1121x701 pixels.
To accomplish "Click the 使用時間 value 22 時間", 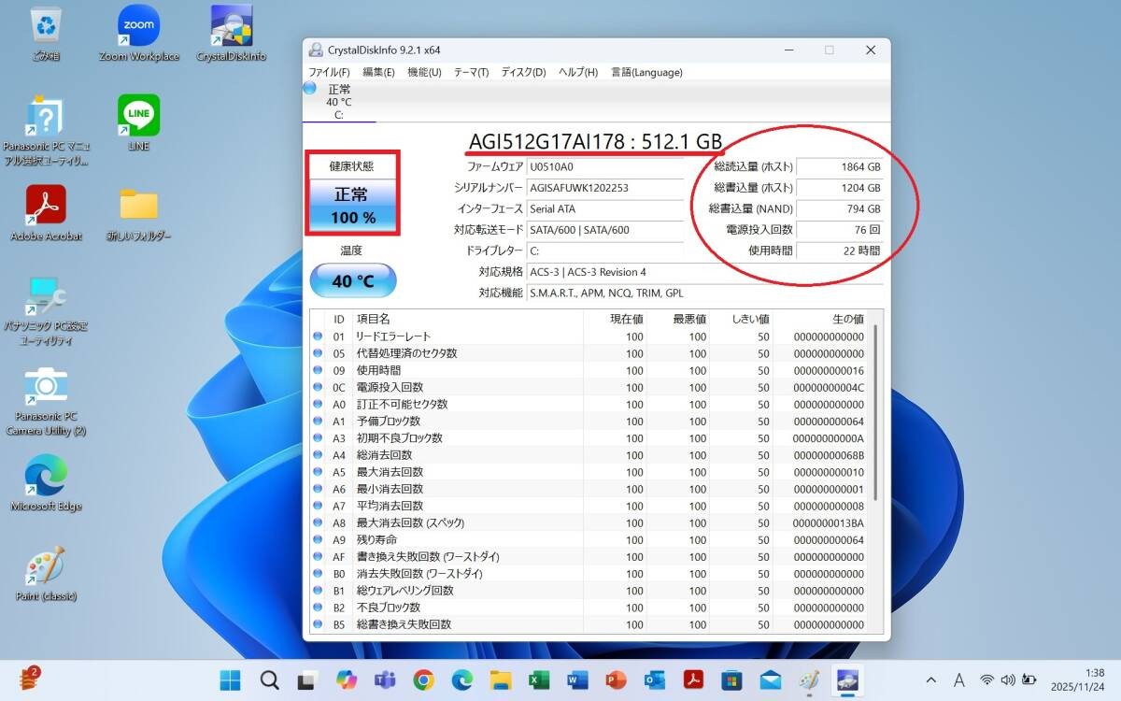I will click(x=840, y=250).
